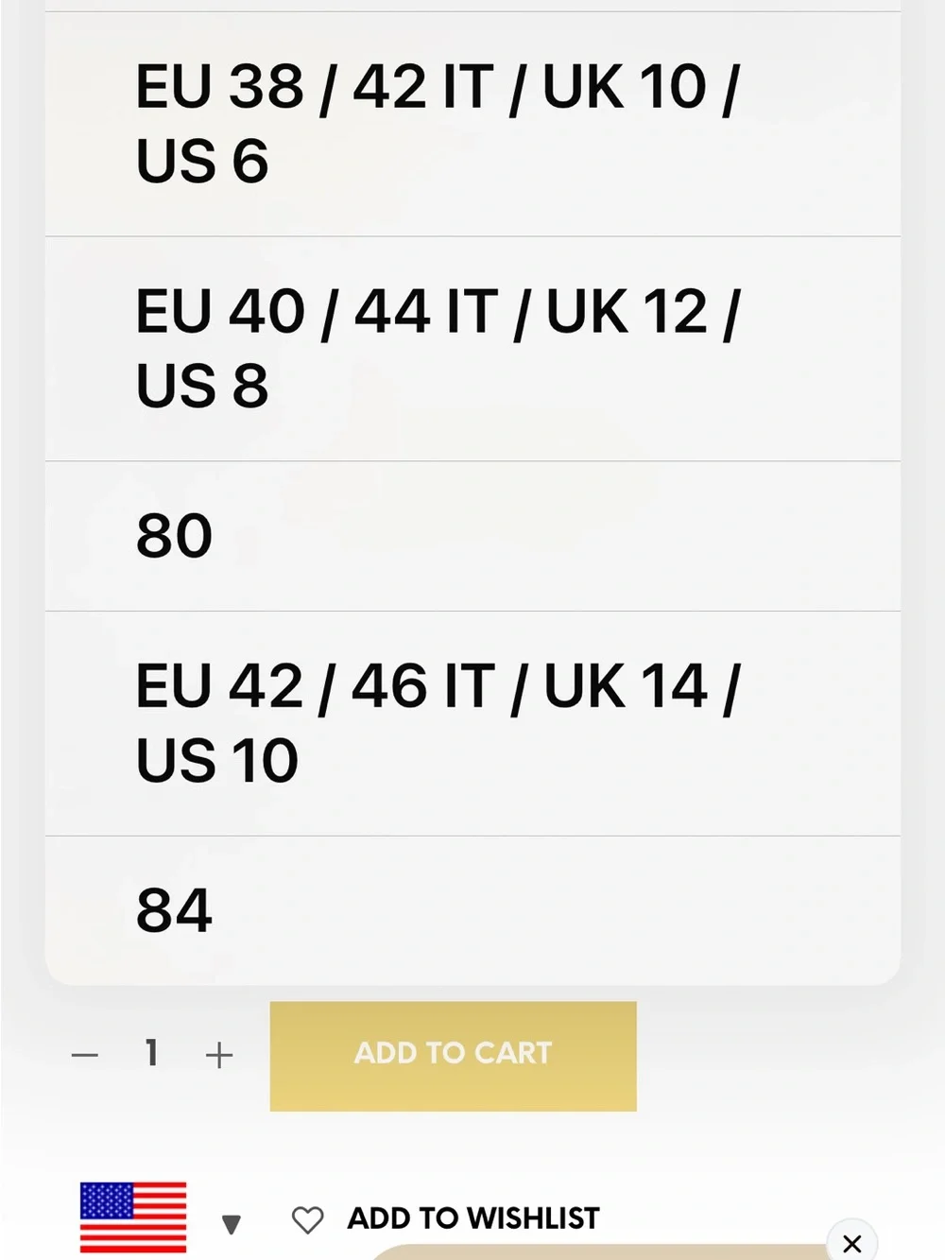Choose the 46 IT size entry
Viewport: 945px width, 1260px height.
(x=472, y=723)
